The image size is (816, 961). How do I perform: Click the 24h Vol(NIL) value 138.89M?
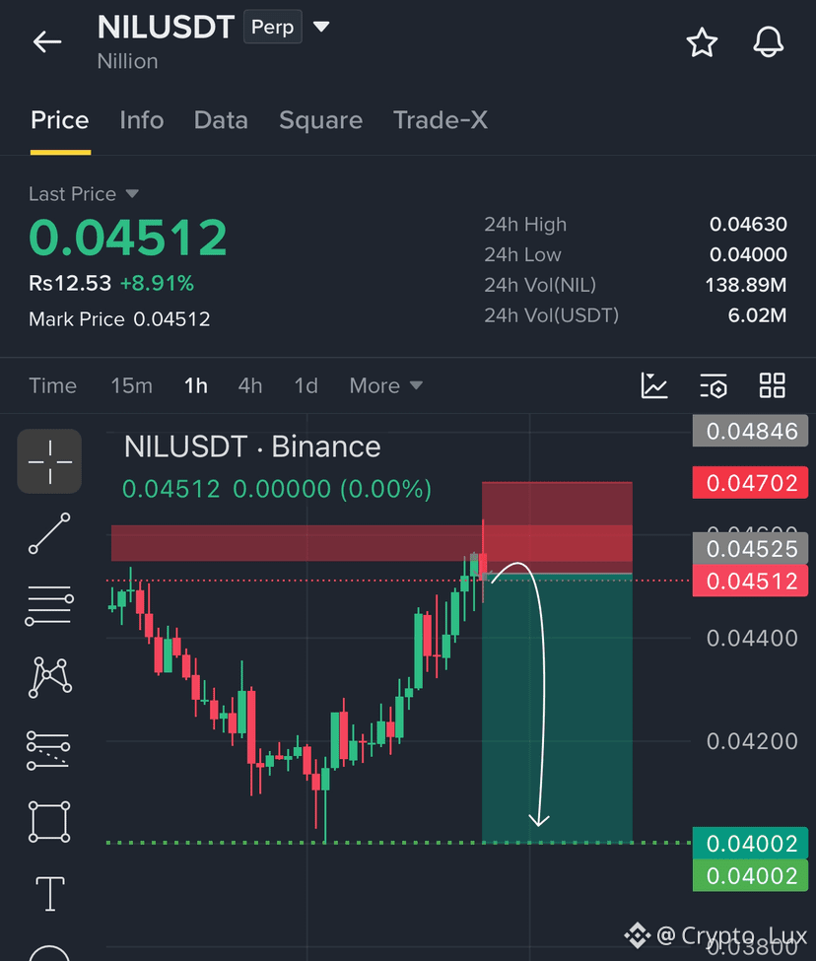[x=746, y=285]
